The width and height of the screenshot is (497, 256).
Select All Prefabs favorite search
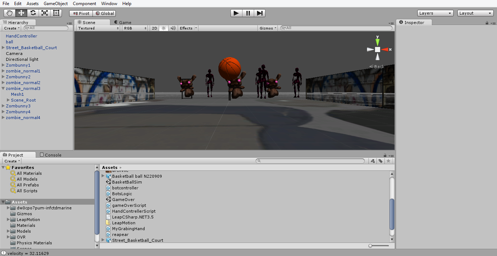[x=28, y=185]
